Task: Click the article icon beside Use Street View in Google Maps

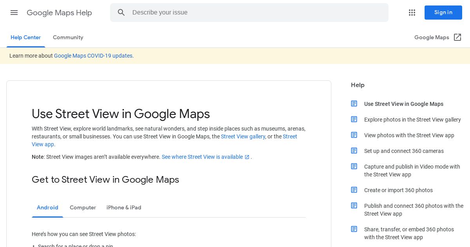Action: pos(354,104)
